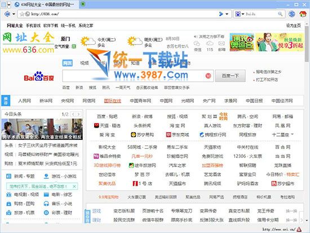Click 音乐 · 小说 headphone icon
This screenshot has width=310, height=233.
pos(46,204)
